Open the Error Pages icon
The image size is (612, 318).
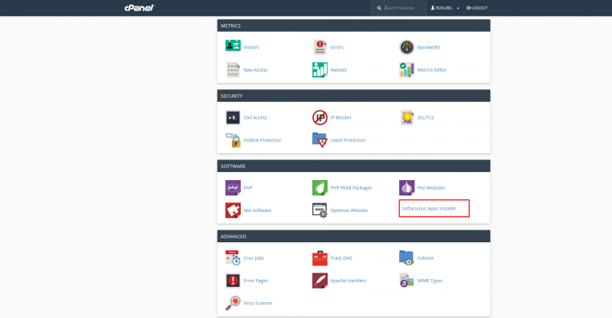233,281
